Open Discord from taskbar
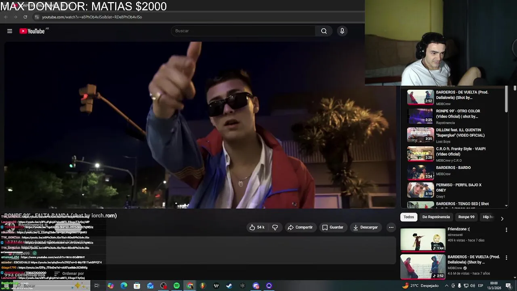 coord(256,286)
